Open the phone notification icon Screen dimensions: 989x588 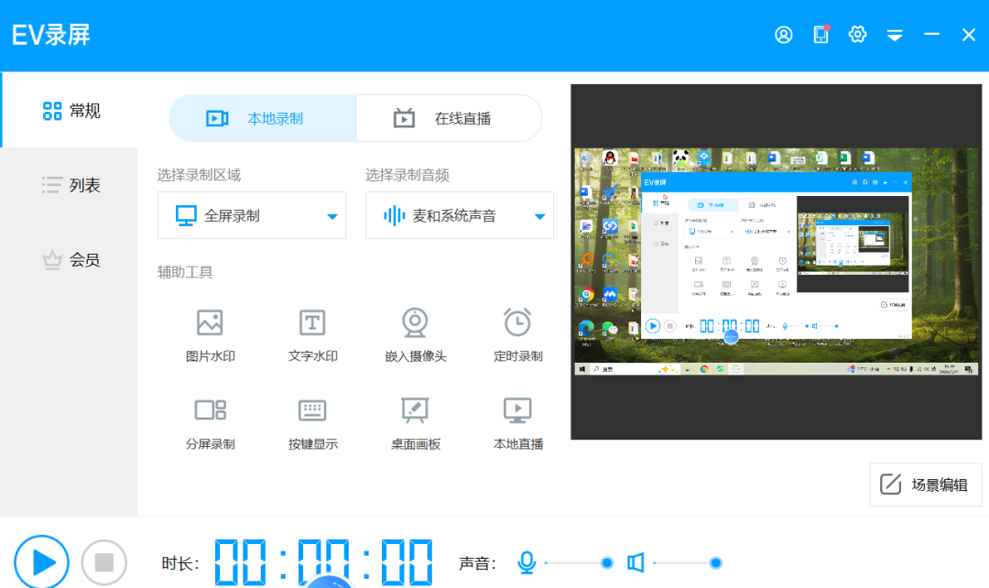pos(821,34)
